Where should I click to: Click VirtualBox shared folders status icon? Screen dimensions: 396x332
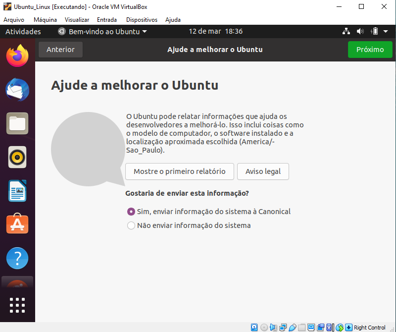(301, 328)
